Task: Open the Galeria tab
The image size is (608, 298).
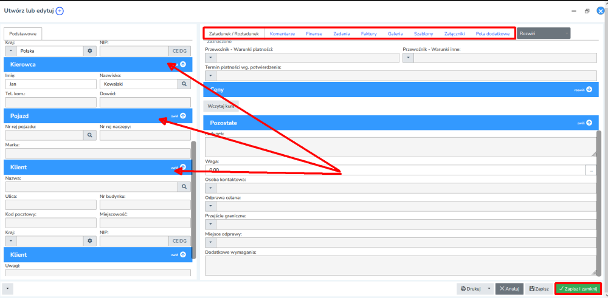Action: point(395,33)
